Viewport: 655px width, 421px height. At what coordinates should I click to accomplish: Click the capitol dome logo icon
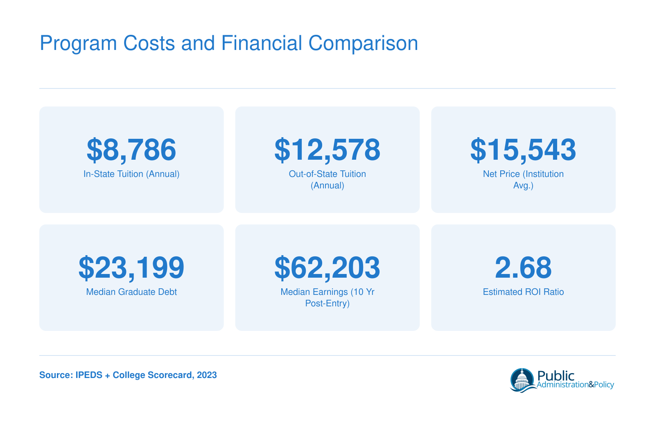(522, 380)
